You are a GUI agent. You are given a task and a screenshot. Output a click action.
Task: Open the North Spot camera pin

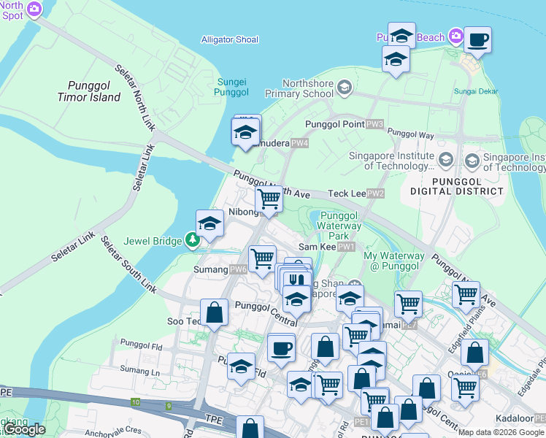(x=34, y=9)
